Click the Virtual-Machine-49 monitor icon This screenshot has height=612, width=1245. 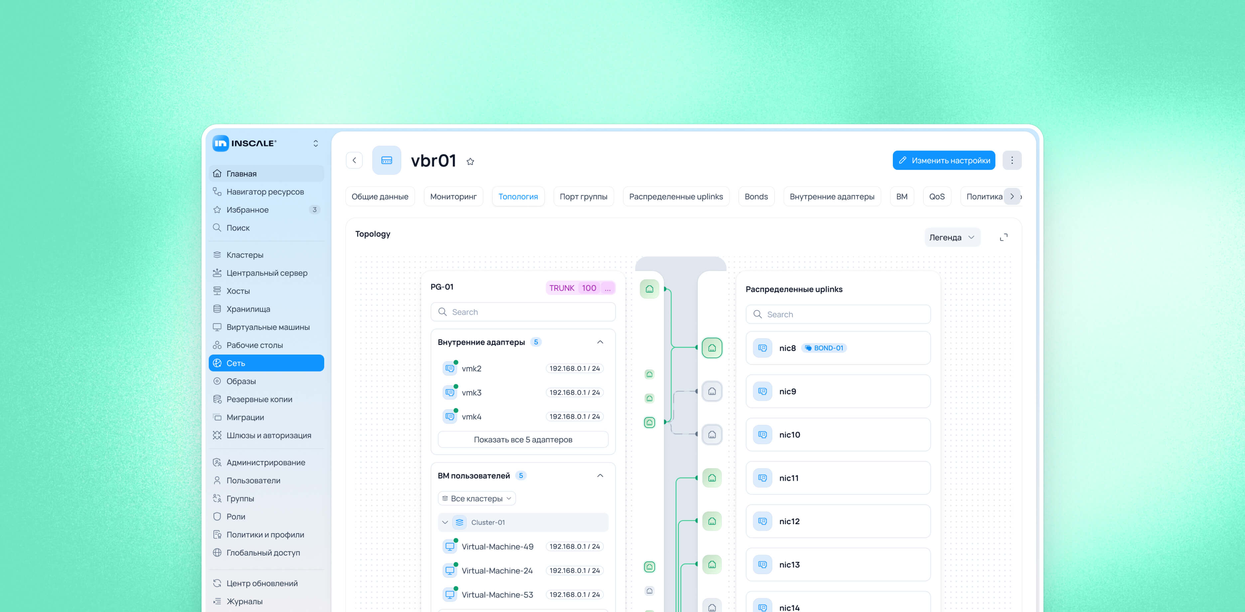[x=450, y=546]
